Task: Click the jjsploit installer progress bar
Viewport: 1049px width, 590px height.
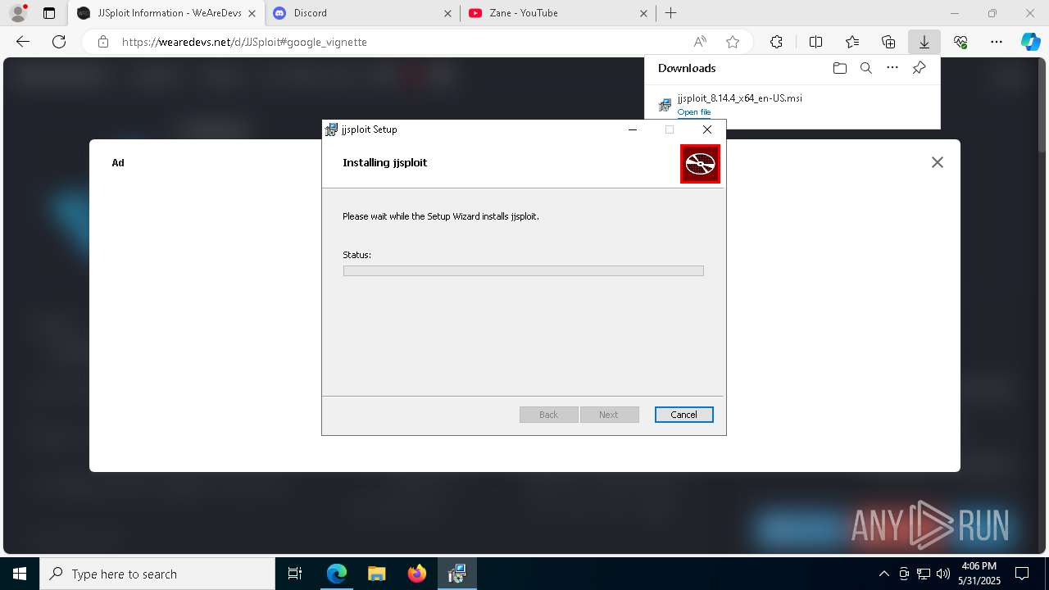Action: [523, 270]
